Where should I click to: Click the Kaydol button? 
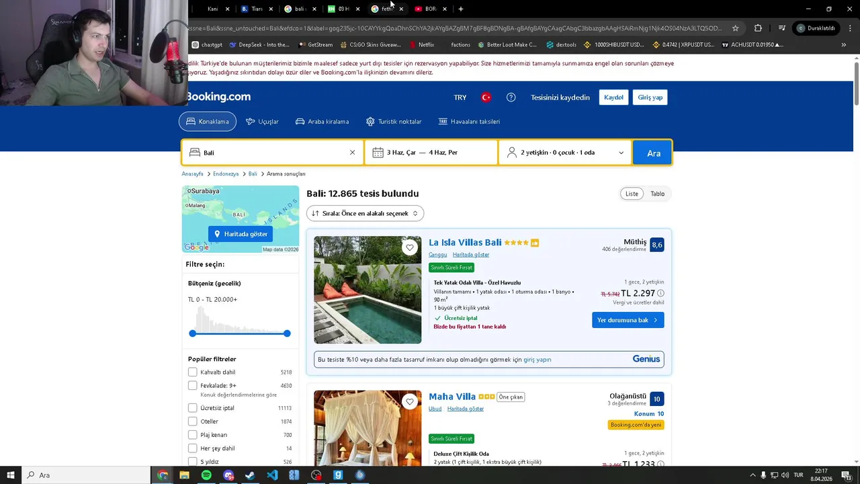point(613,97)
